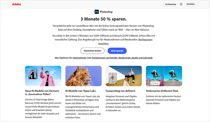Screen dimensions: 210x122
Task: Click the compositing people thumbnail
Action: click(124, 76)
